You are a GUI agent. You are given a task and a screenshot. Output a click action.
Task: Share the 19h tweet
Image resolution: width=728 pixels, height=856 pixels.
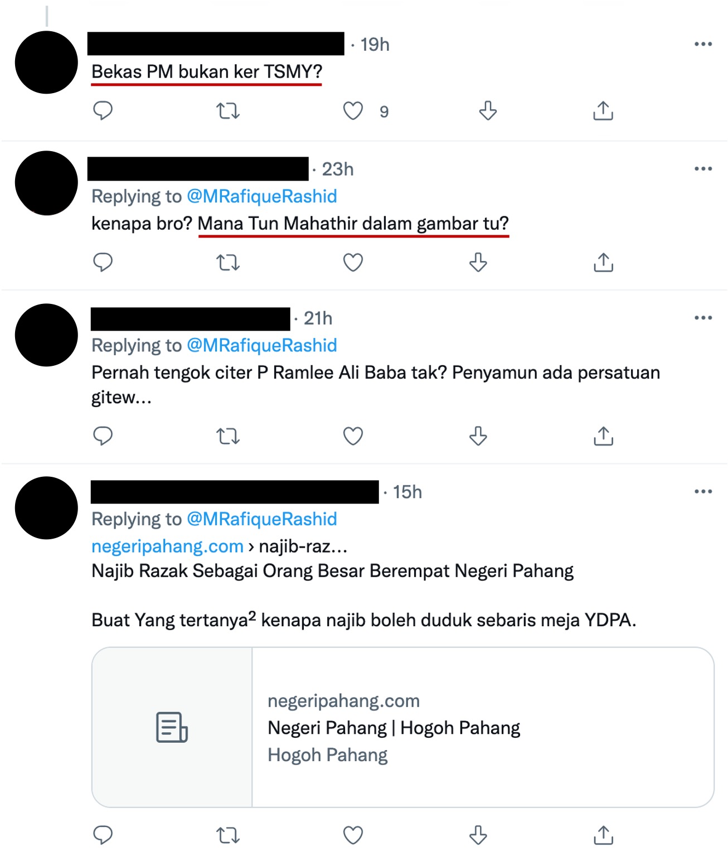click(x=603, y=111)
